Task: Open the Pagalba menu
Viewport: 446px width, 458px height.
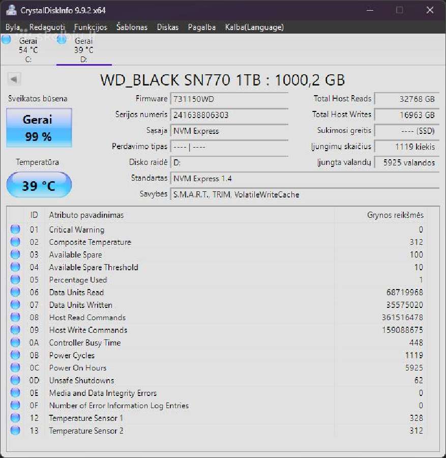Action: point(202,27)
